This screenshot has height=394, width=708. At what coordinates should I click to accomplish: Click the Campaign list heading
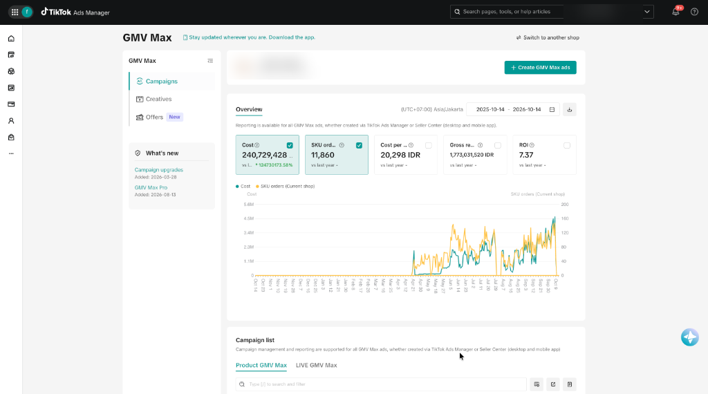254,340
